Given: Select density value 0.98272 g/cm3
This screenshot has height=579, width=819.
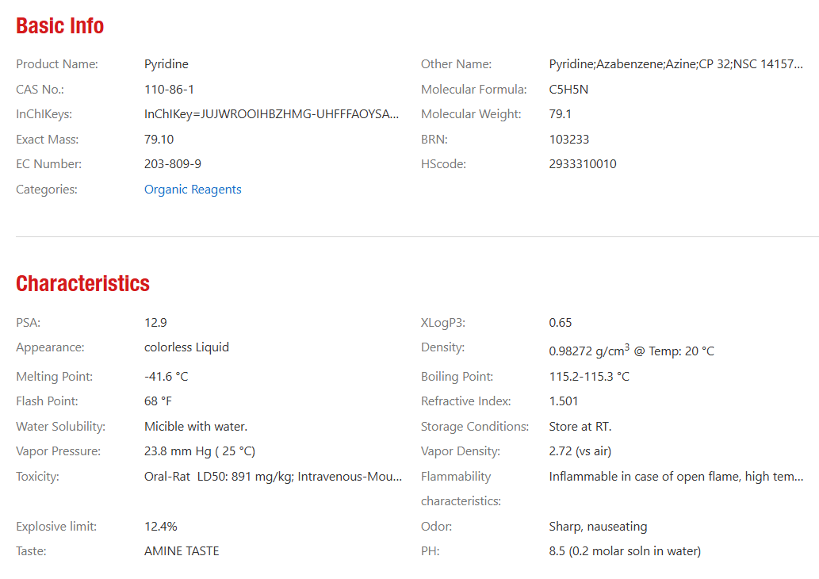Looking at the screenshot, I should (631, 350).
